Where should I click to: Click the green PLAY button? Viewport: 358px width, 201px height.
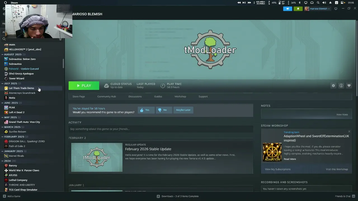pyautogui.click(x=84, y=86)
